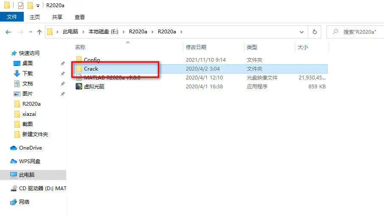The height and width of the screenshot is (216, 384).
Task: Open 下载 in quick access
Action: click(28, 74)
